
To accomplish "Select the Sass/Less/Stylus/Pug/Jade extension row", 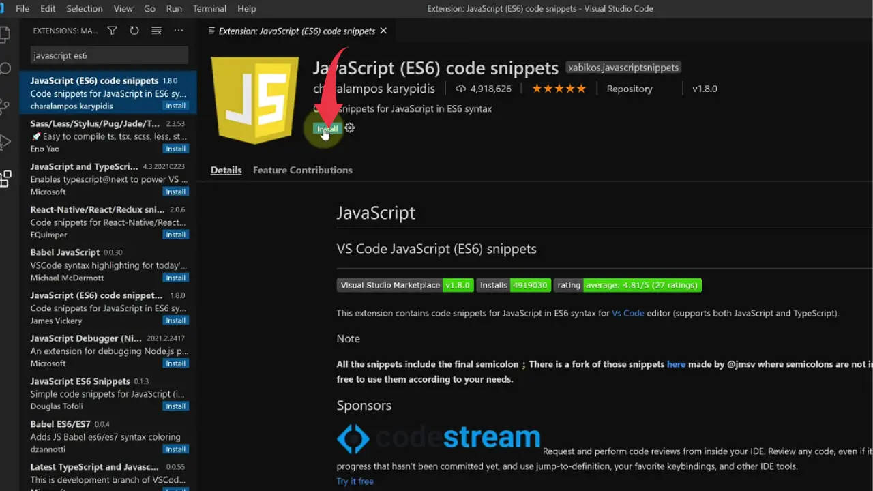I will point(108,136).
